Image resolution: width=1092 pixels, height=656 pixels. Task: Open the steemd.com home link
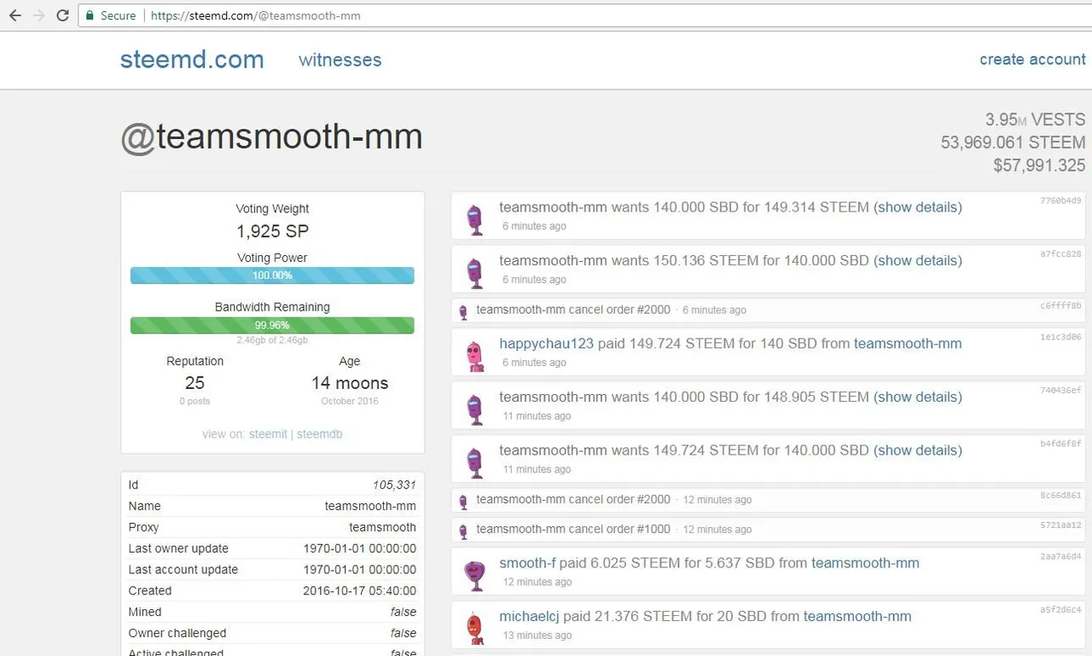coord(192,60)
